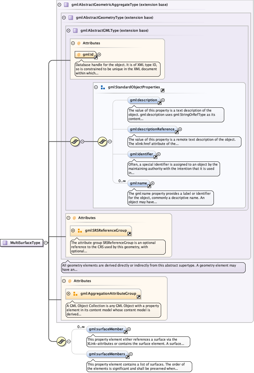The width and height of the screenshot is (254, 373).
Task: Collapse gml:AbstractGeometryType extension base section
Action: [64, 17]
